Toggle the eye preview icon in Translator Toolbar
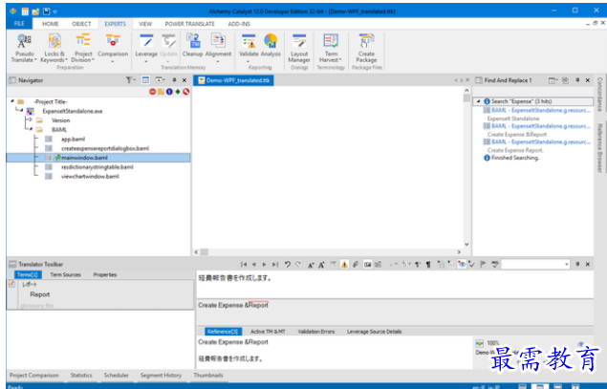Screen dimensions: 607x389 [x=462, y=265]
